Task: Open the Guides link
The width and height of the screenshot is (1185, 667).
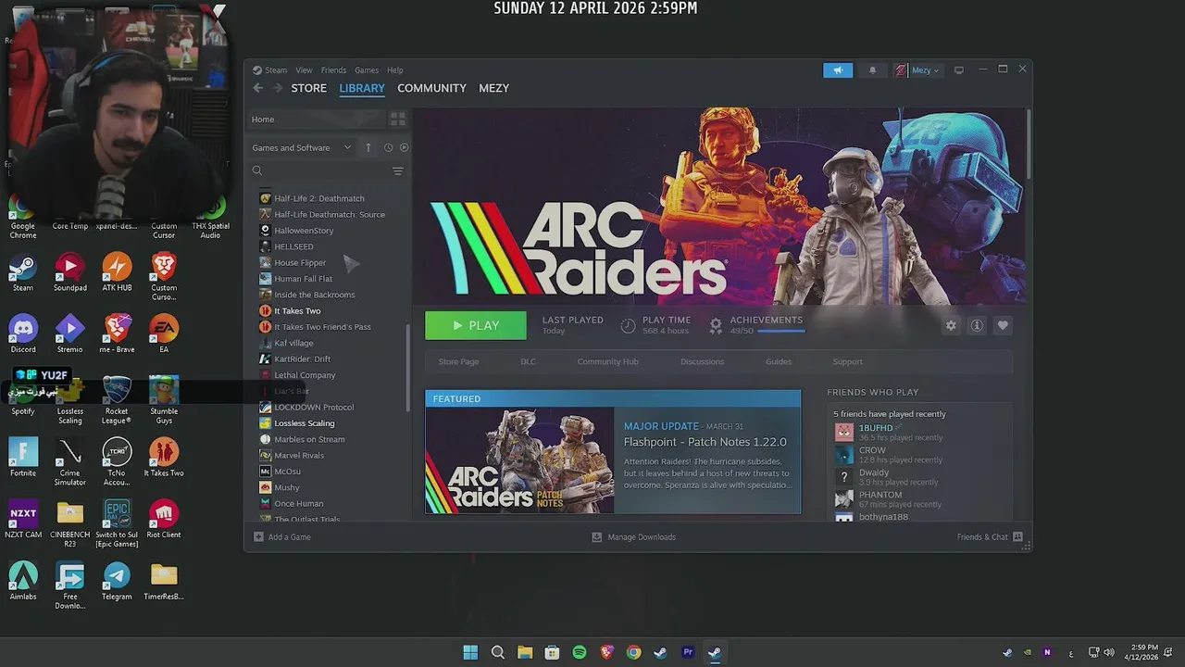Action: tap(779, 361)
